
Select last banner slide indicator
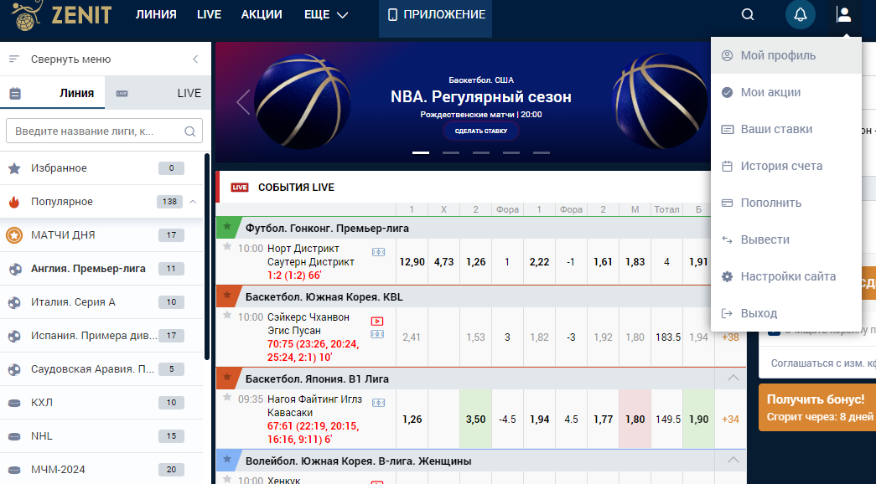pyautogui.click(x=542, y=152)
